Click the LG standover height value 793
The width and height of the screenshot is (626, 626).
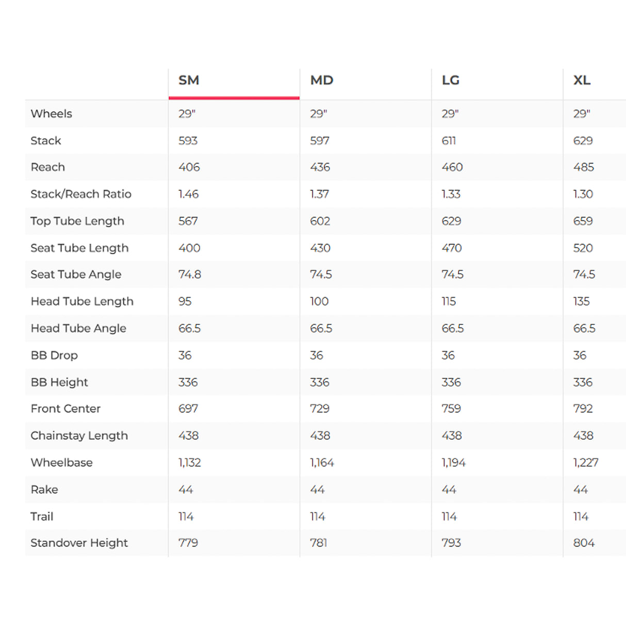[x=451, y=542]
